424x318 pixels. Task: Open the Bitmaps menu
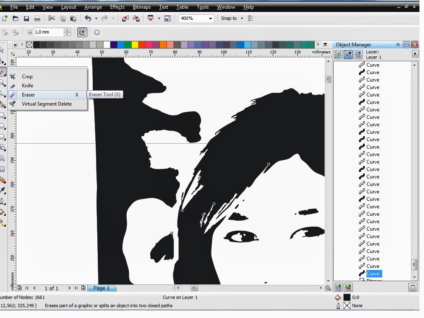[141, 7]
